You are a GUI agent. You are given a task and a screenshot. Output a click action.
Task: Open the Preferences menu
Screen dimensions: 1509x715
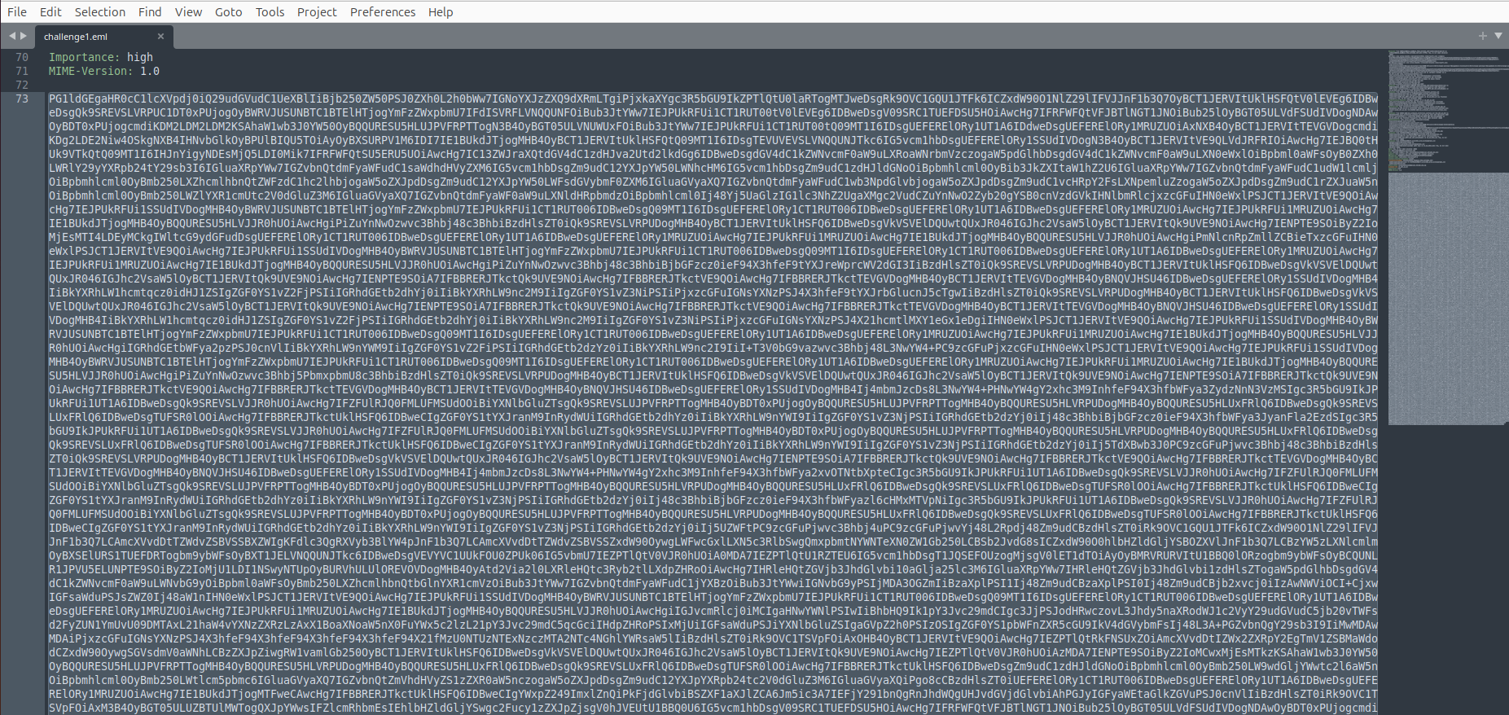[x=383, y=11]
